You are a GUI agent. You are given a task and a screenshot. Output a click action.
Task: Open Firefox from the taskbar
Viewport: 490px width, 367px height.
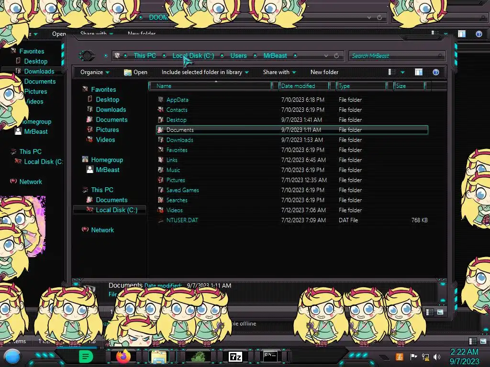[x=123, y=356]
